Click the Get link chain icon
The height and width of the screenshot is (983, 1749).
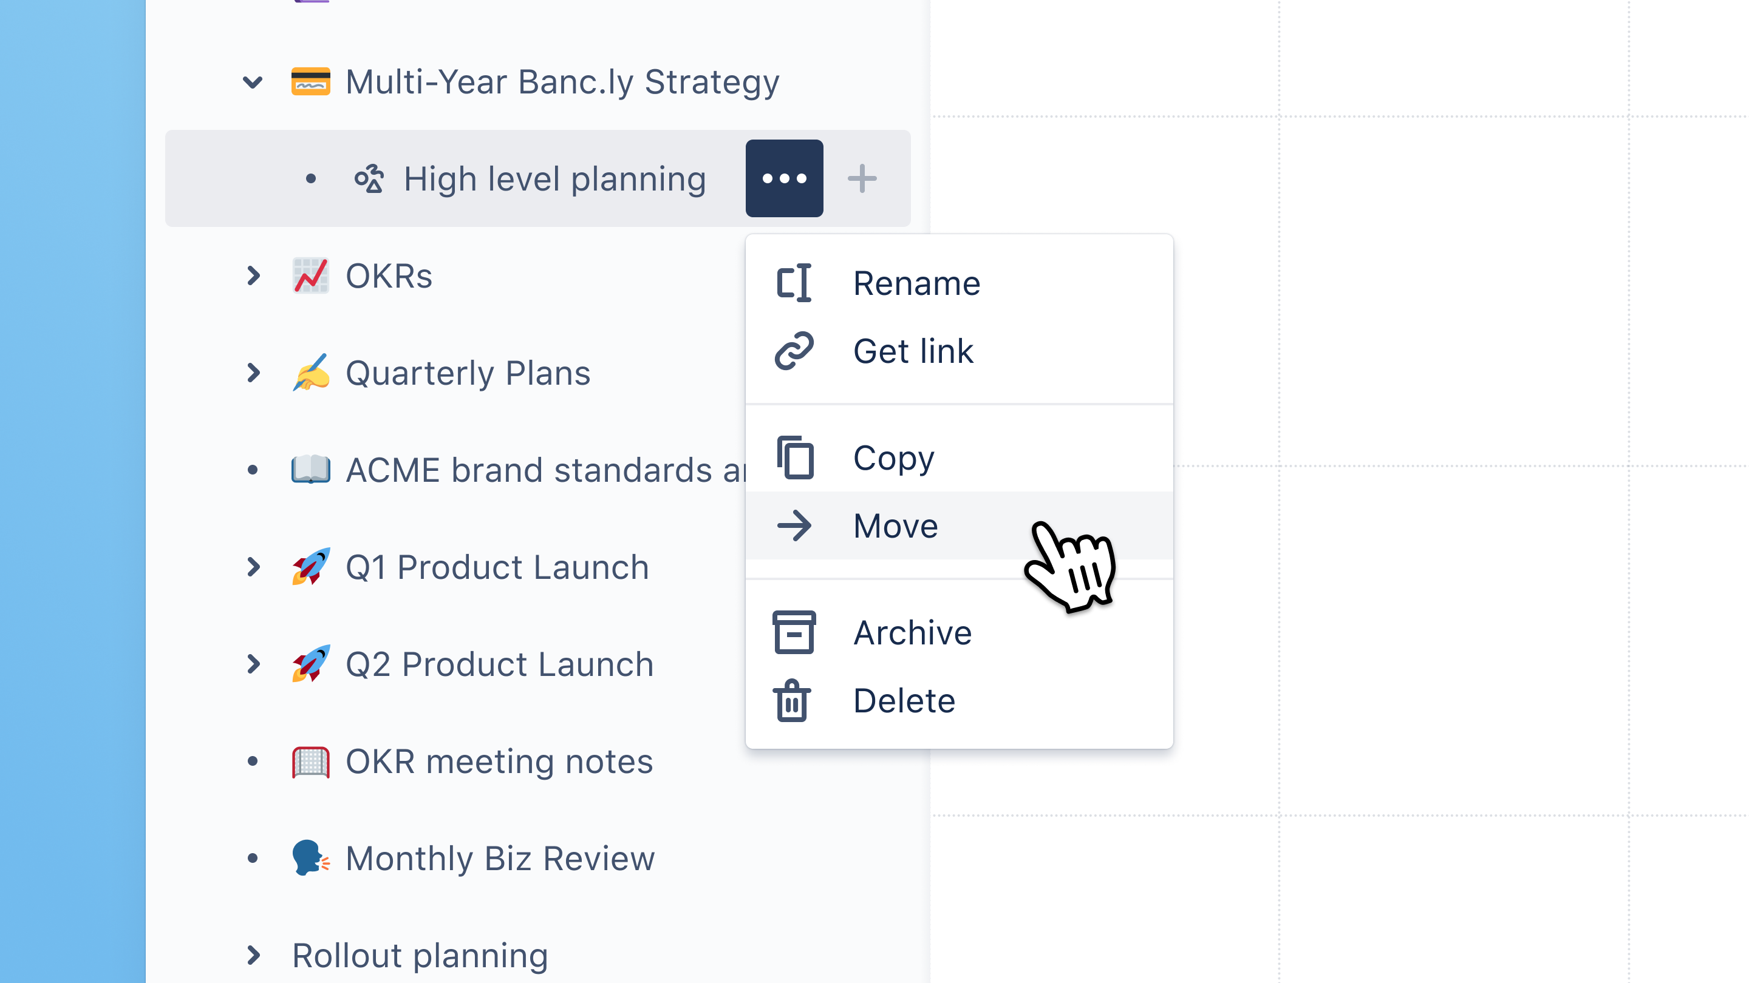click(x=794, y=351)
